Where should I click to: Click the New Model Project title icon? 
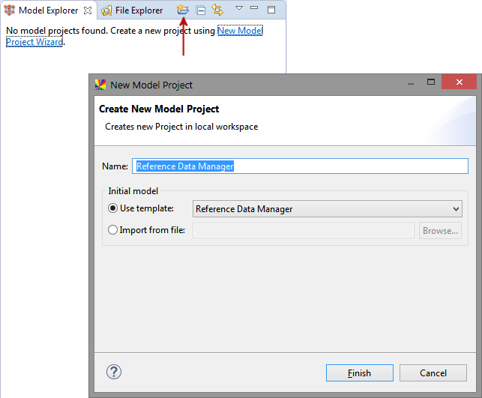(100, 85)
